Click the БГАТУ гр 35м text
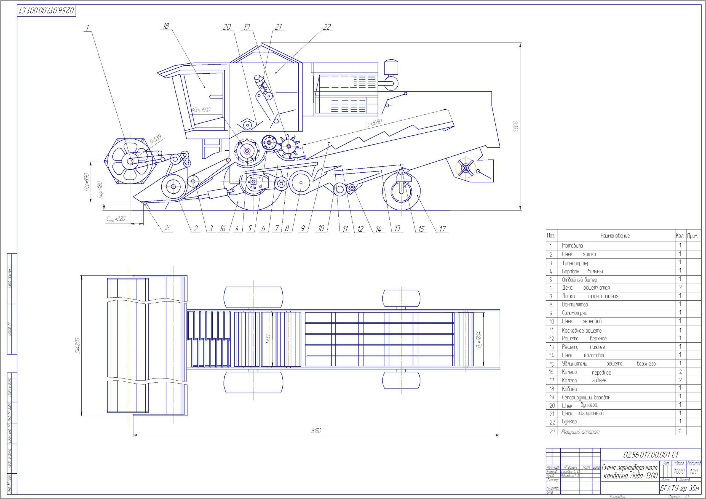The width and height of the screenshot is (706, 499). tap(680, 488)
